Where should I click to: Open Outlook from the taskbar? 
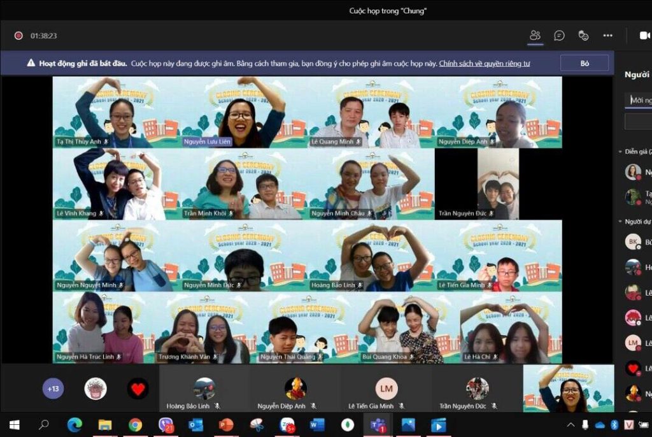(x=195, y=425)
